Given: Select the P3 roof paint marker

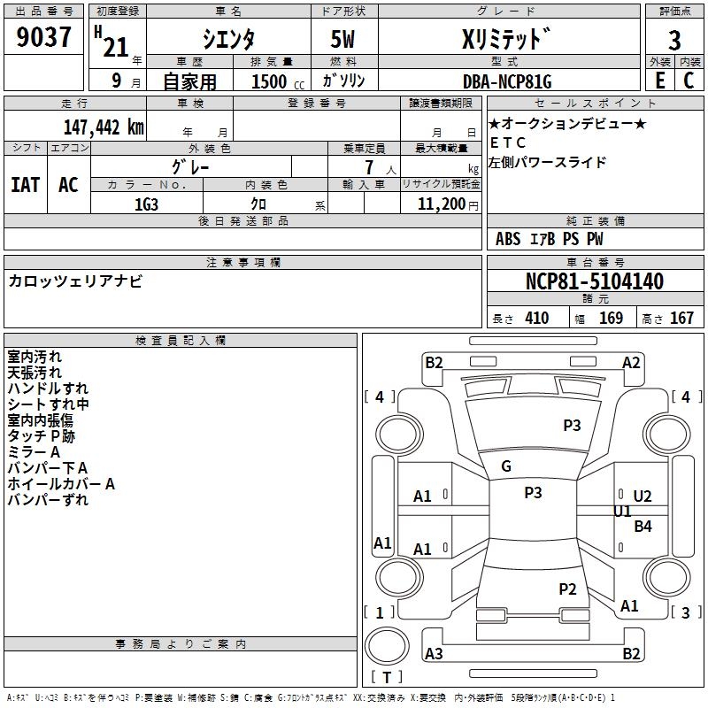Looking at the screenshot, I should tap(533, 493).
